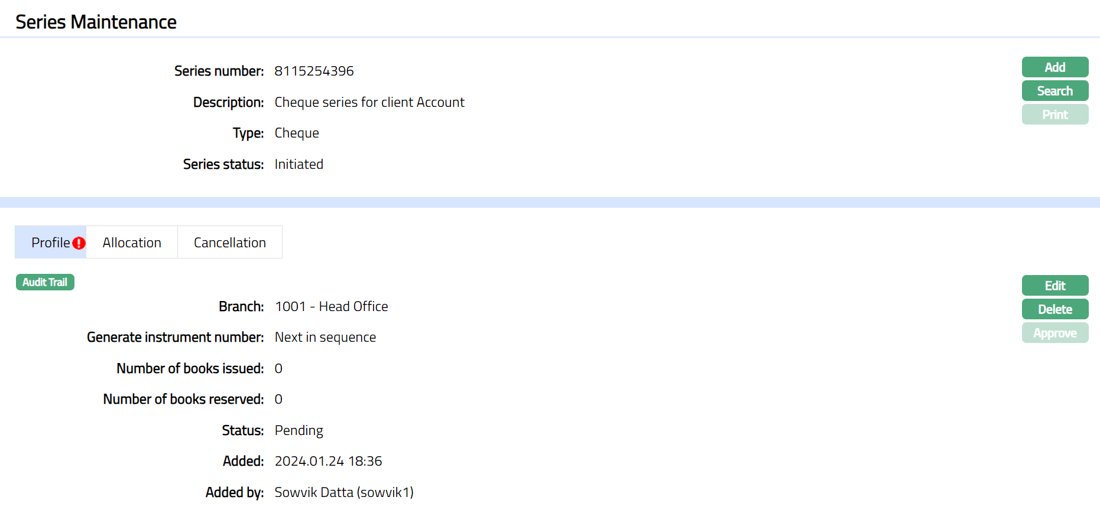Click the Search button

[x=1054, y=91]
